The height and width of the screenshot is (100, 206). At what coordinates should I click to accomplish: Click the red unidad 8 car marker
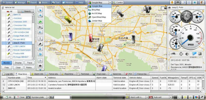(91, 38)
